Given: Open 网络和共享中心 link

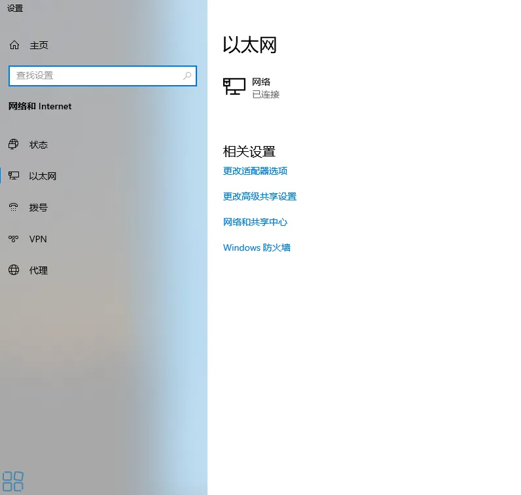Looking at the screenshot, I should (255, 222).
